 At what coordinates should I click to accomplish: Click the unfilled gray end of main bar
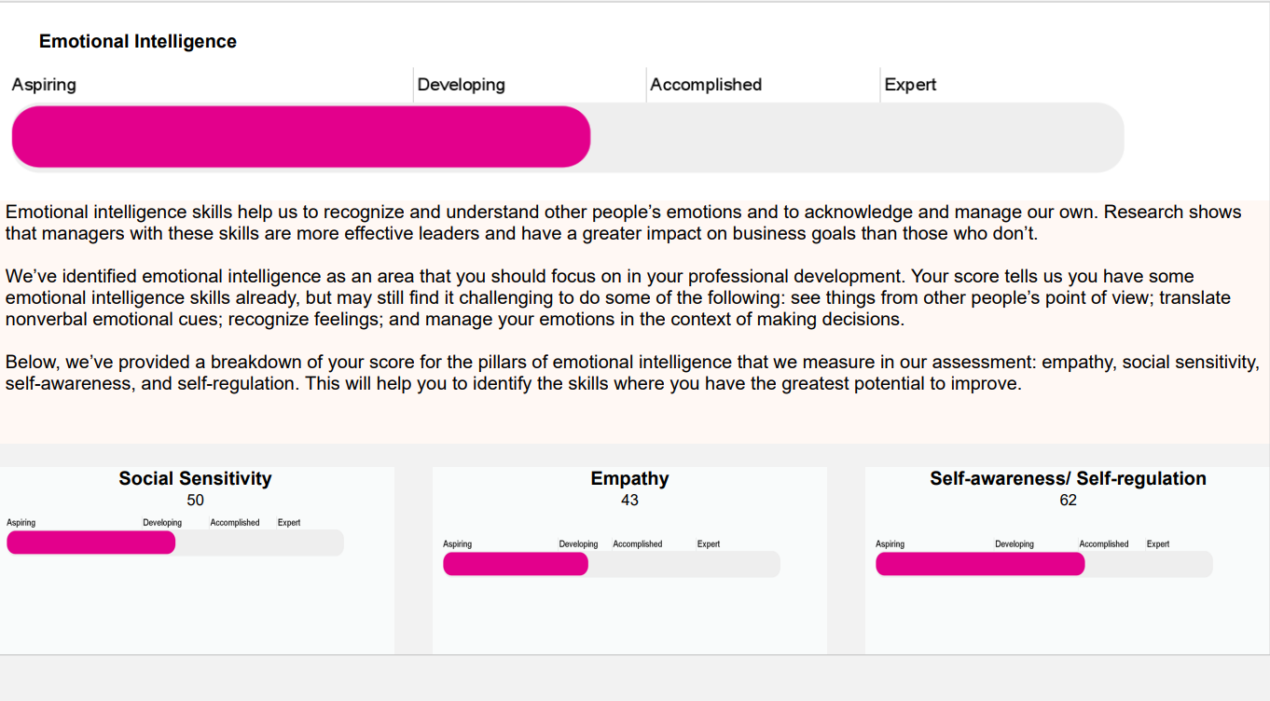(x=858, y=137)
